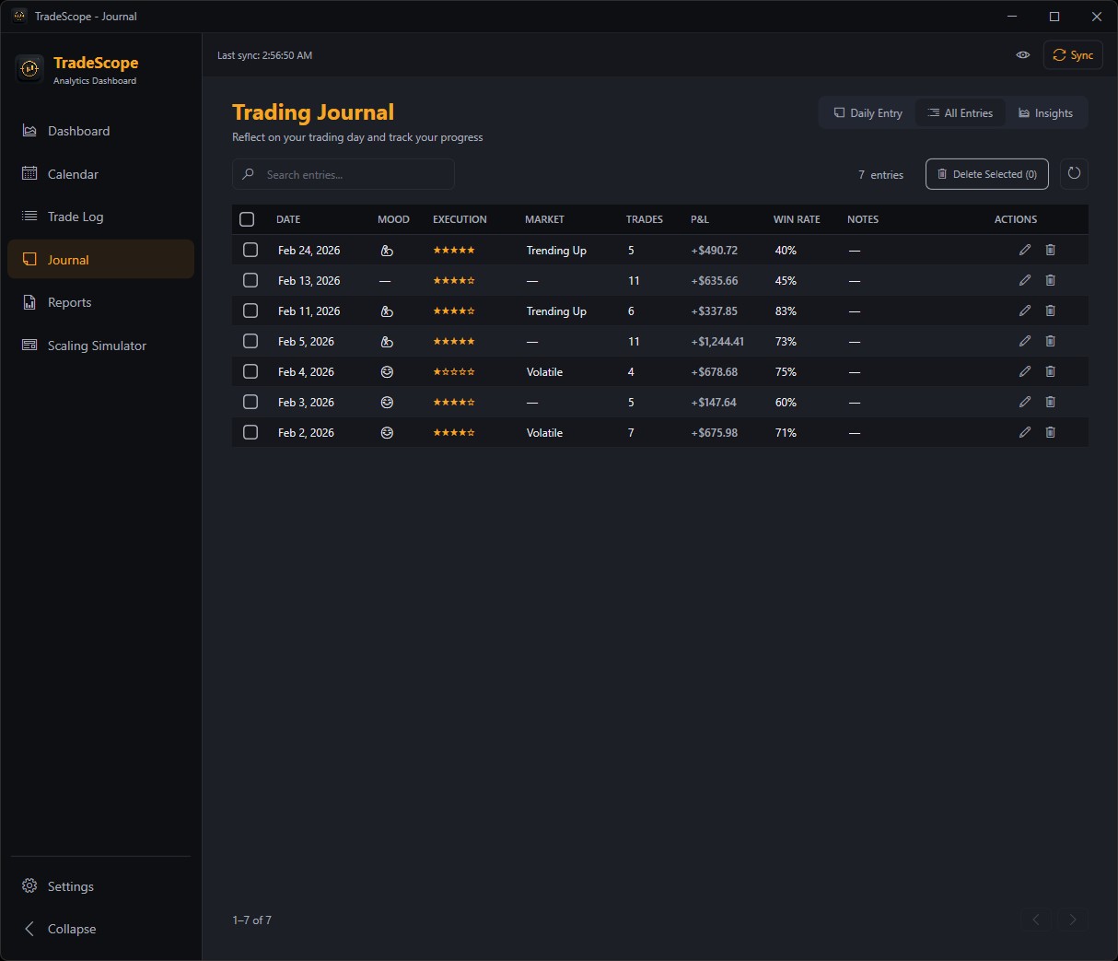This screenshot has width=1118, height=961.
Task: Edit the Feb 24, 2026 journal entry
Action: (1025, 250)
